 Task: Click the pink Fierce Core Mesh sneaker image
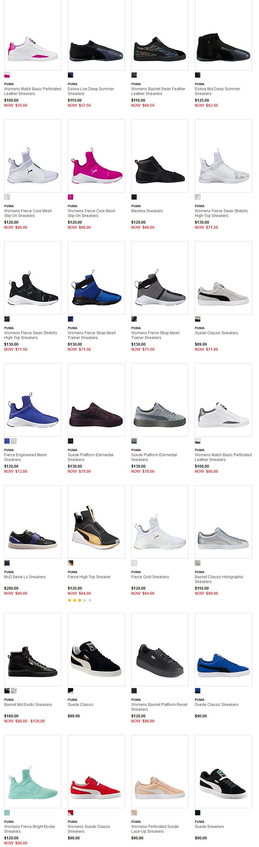96,156
